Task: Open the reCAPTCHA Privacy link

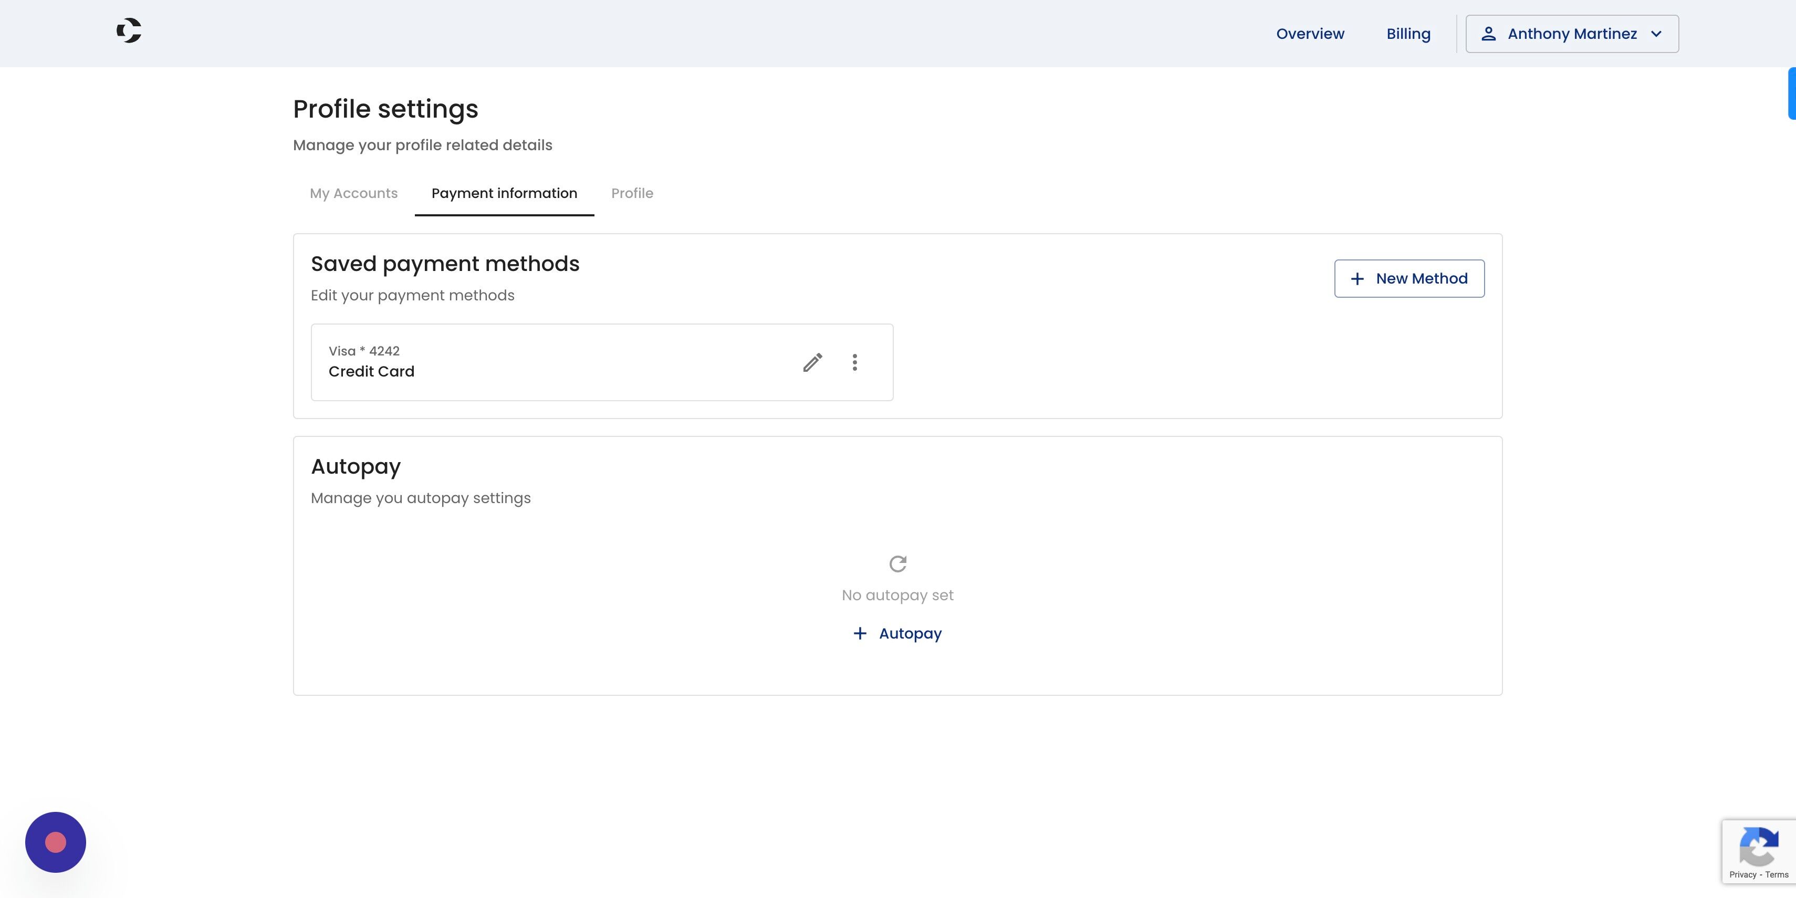Action: tap(1743, 874)
